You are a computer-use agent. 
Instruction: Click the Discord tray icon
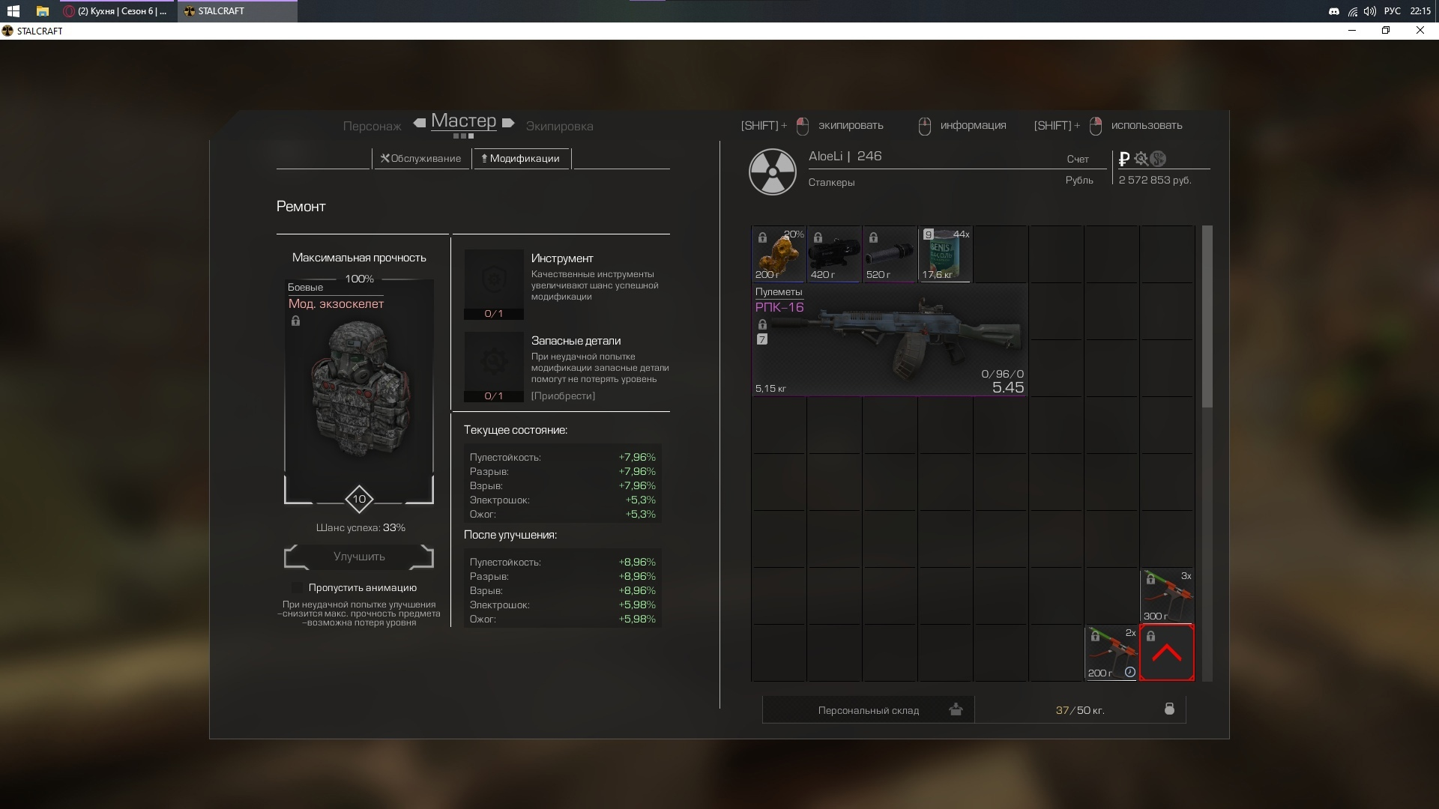tap(1334, 11)
